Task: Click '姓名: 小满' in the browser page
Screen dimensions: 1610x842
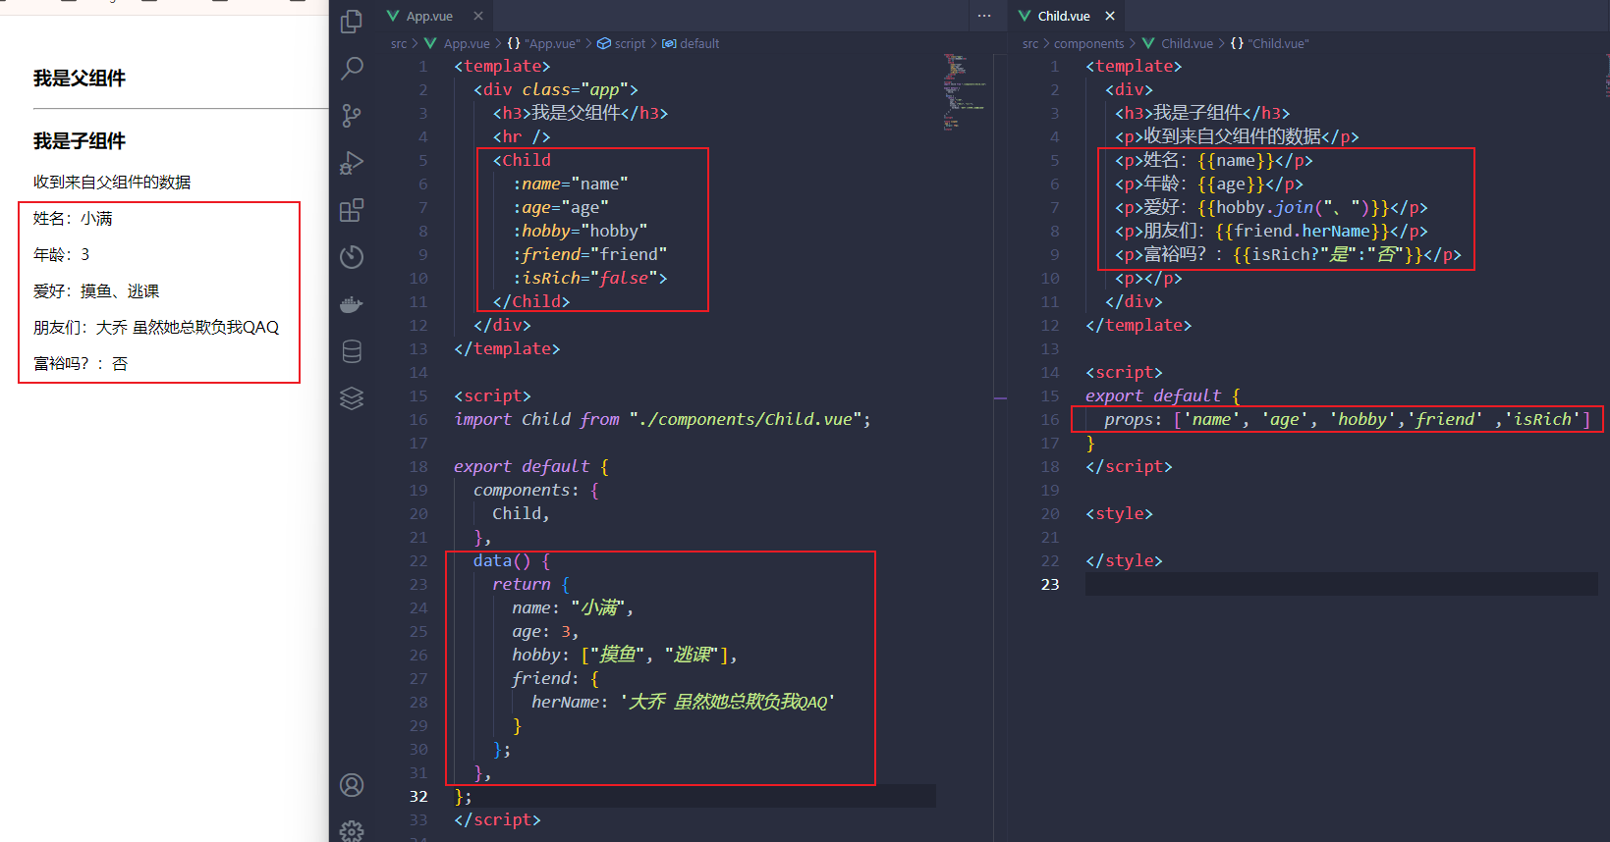Action: point(73,219)
